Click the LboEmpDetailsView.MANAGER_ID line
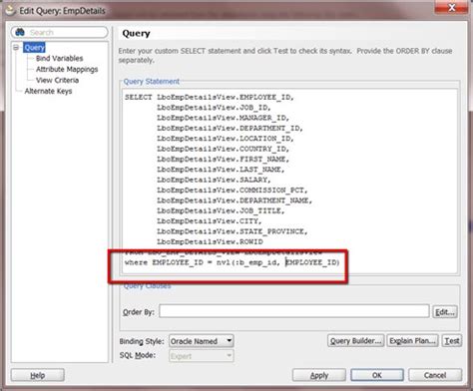Screen dimensions: 473x391 (x=223, y=118)
